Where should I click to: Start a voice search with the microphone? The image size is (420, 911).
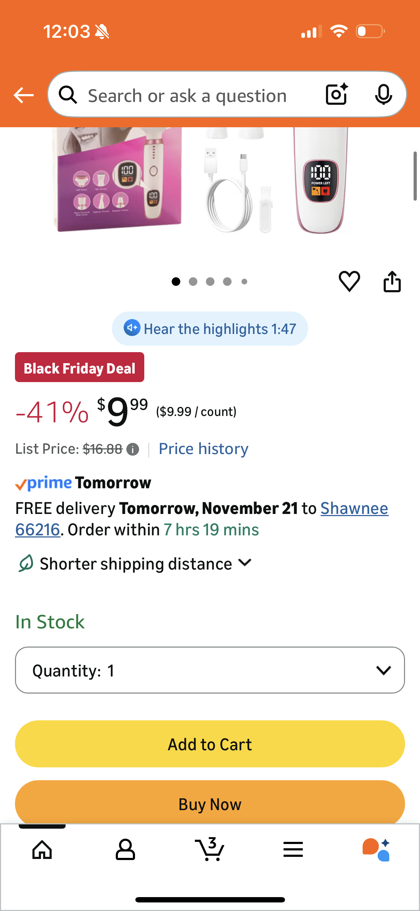coord(384,95)
